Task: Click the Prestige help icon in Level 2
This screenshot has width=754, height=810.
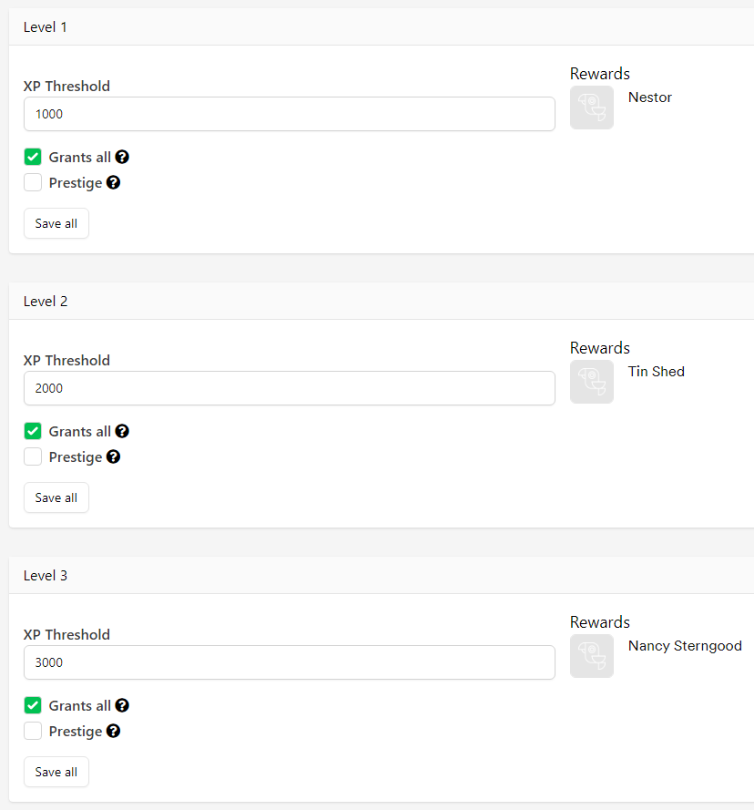Action: [113, 456]
